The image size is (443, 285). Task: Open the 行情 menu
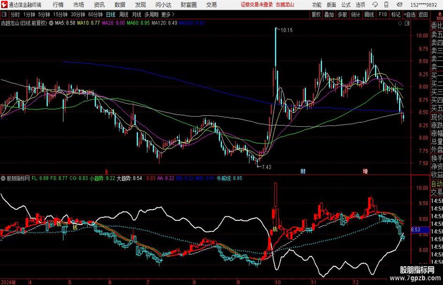pyautogui.click(x=58, y=5)
